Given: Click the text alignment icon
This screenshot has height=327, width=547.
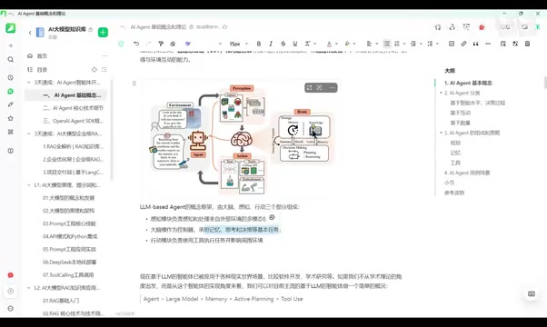Looking at the screenshot, I should point(369,44).
